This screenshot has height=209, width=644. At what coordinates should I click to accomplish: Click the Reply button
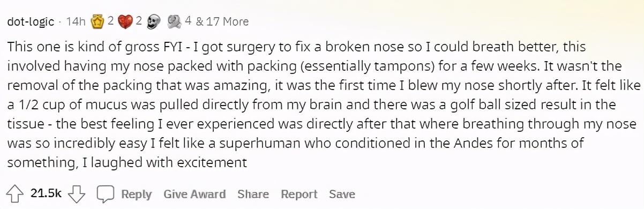click(136, 194)
